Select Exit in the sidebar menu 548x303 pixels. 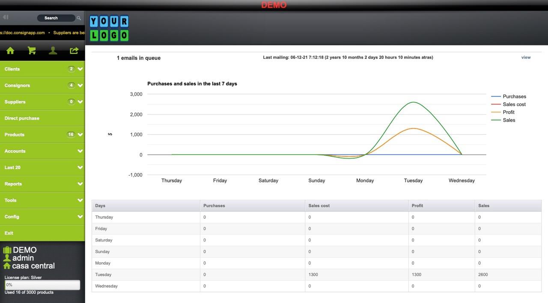(9, 233)
